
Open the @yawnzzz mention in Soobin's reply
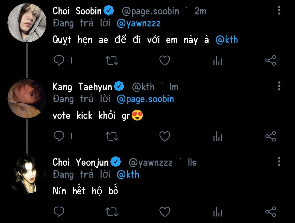pyautogui.click(x=138, y=23)
